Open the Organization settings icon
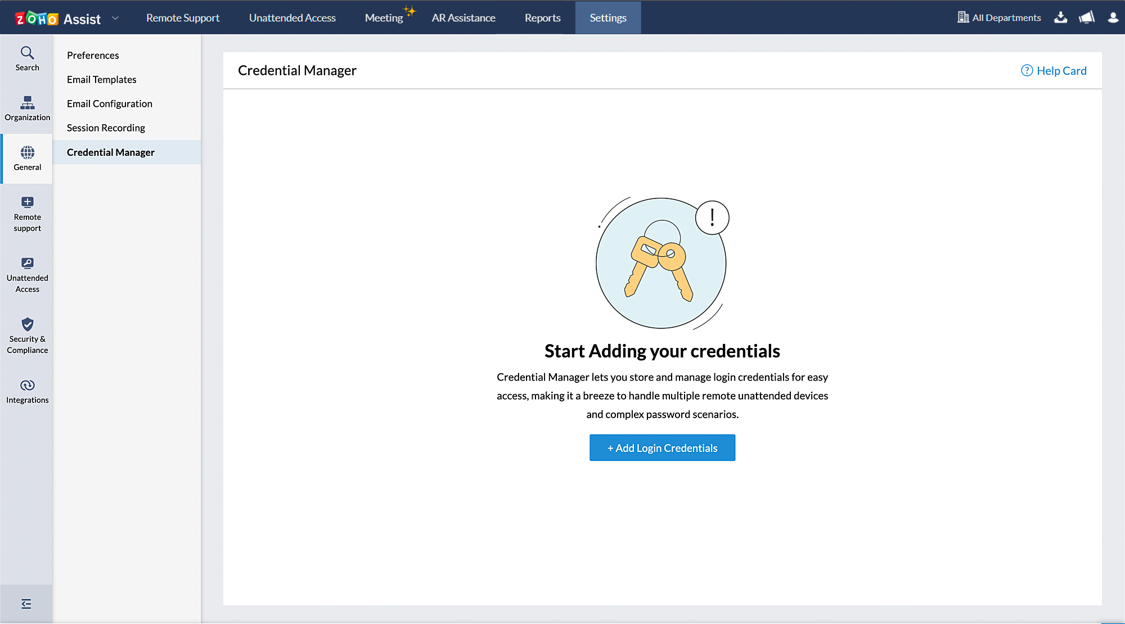1125x624 pixels. click(27, 108)
